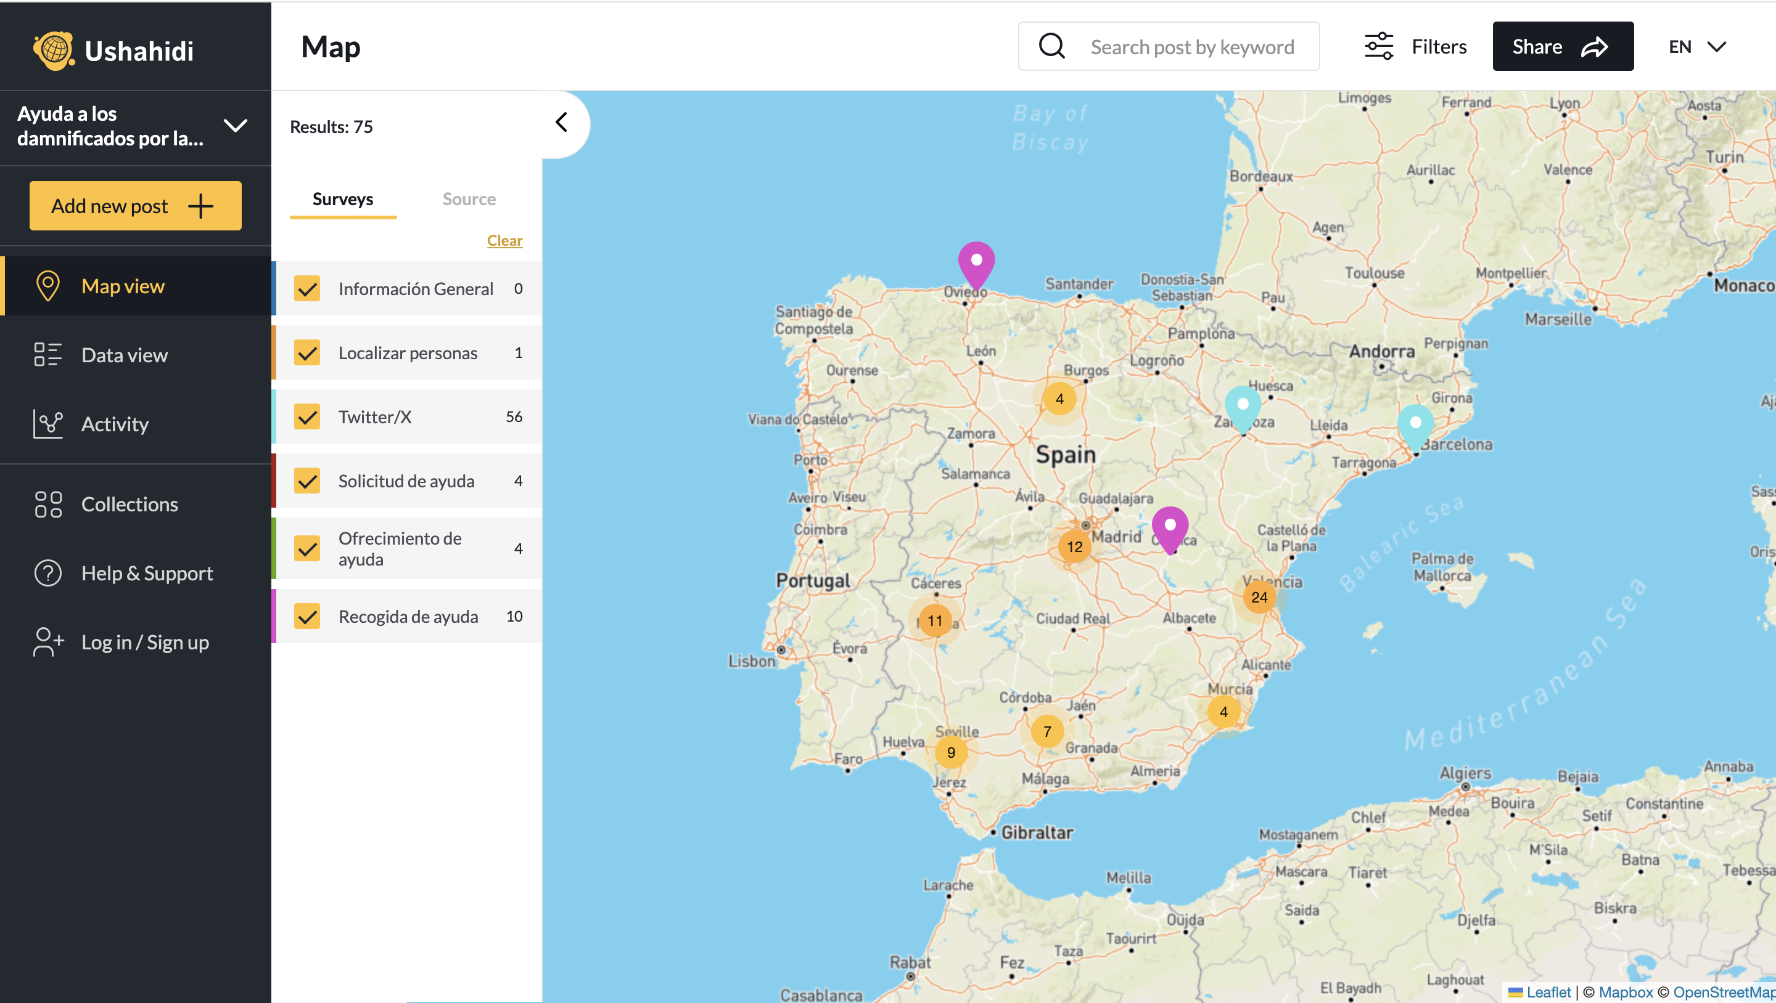Click the Collections grid icon
Screen dimensions: 1776x1003
click(47, 504)
